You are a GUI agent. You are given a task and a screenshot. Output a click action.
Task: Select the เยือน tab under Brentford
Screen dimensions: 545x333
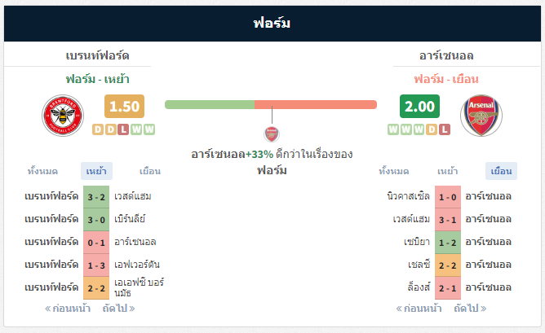(150, 171)
